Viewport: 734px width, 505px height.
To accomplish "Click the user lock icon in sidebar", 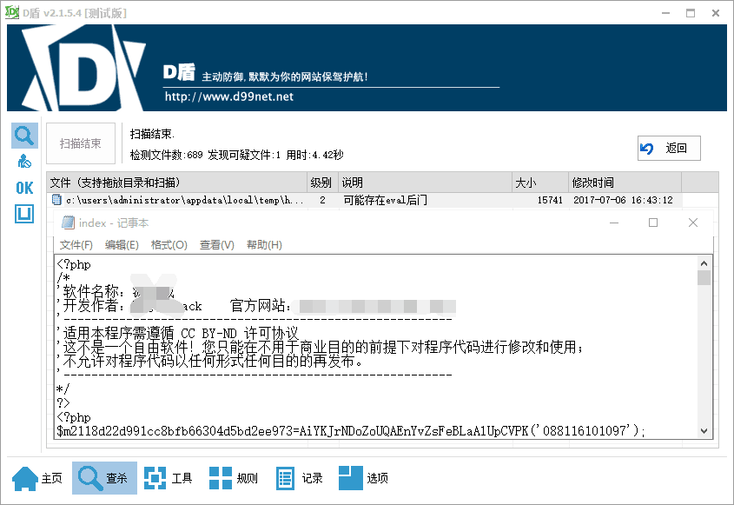I will (24, 162).
